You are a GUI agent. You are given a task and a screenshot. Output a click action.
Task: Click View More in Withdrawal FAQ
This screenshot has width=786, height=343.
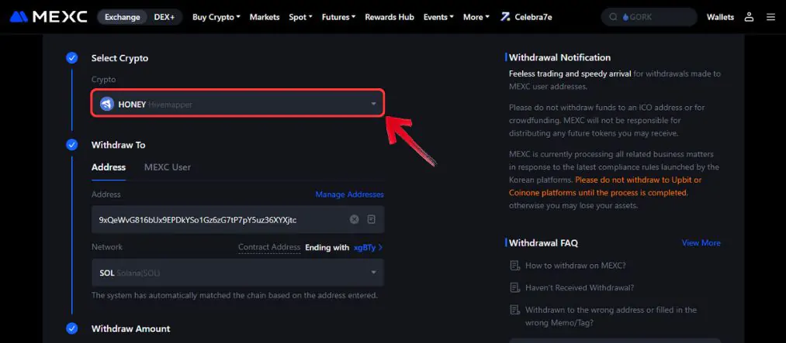[701, 242]
